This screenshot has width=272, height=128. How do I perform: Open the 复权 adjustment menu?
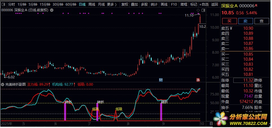tap(125, 4)
